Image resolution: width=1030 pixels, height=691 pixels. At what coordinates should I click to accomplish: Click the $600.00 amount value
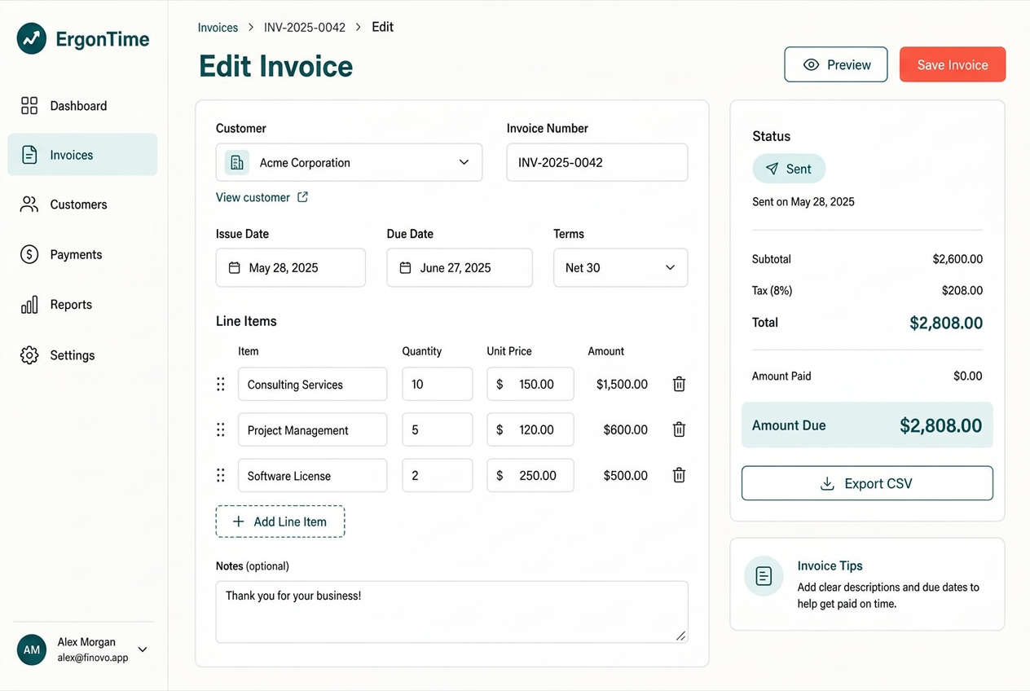tap(626, 429)
